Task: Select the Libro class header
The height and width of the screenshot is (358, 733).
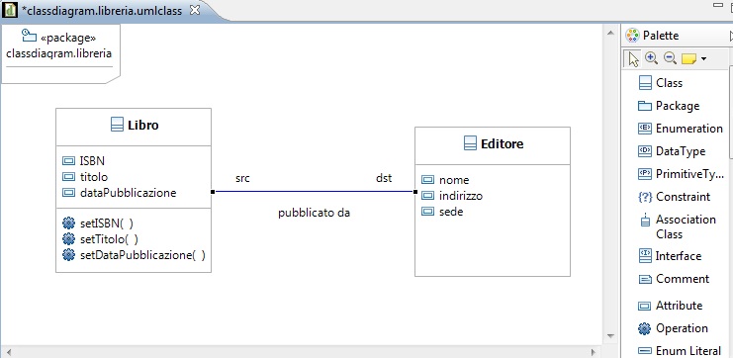Action: point(134,126)
